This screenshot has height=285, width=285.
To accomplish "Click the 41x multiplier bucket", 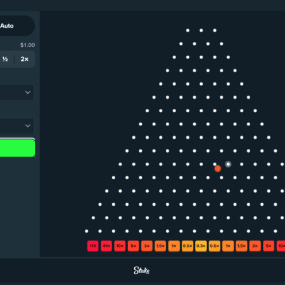I will point(106,246).
